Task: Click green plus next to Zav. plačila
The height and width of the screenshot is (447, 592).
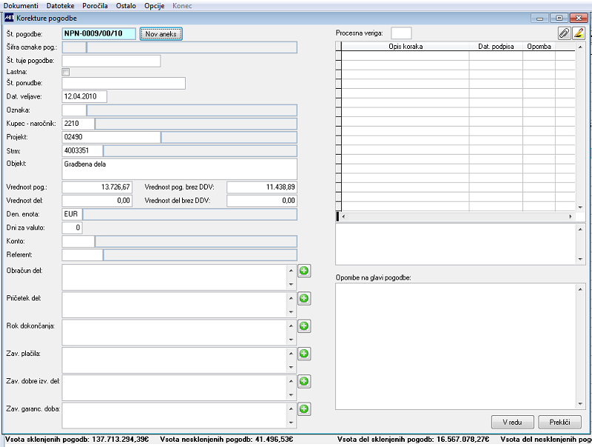Action: pos(304,354)
